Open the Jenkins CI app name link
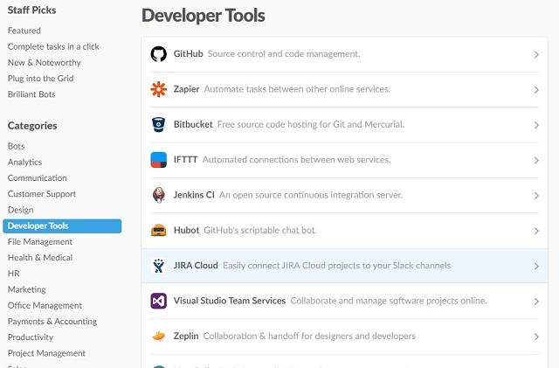This screenshot has width=559, height=368. [x=194, y=195]
